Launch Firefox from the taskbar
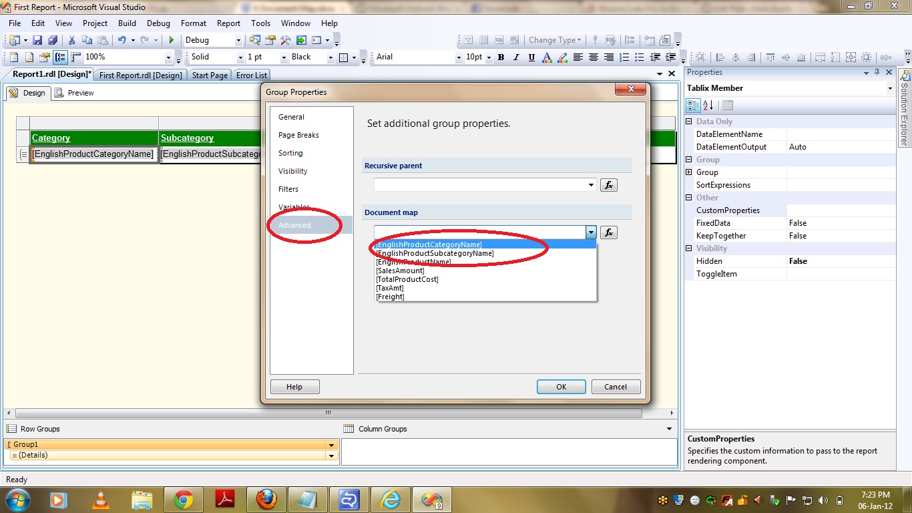This screenshot has width=912, height=513. click(266, 500)
